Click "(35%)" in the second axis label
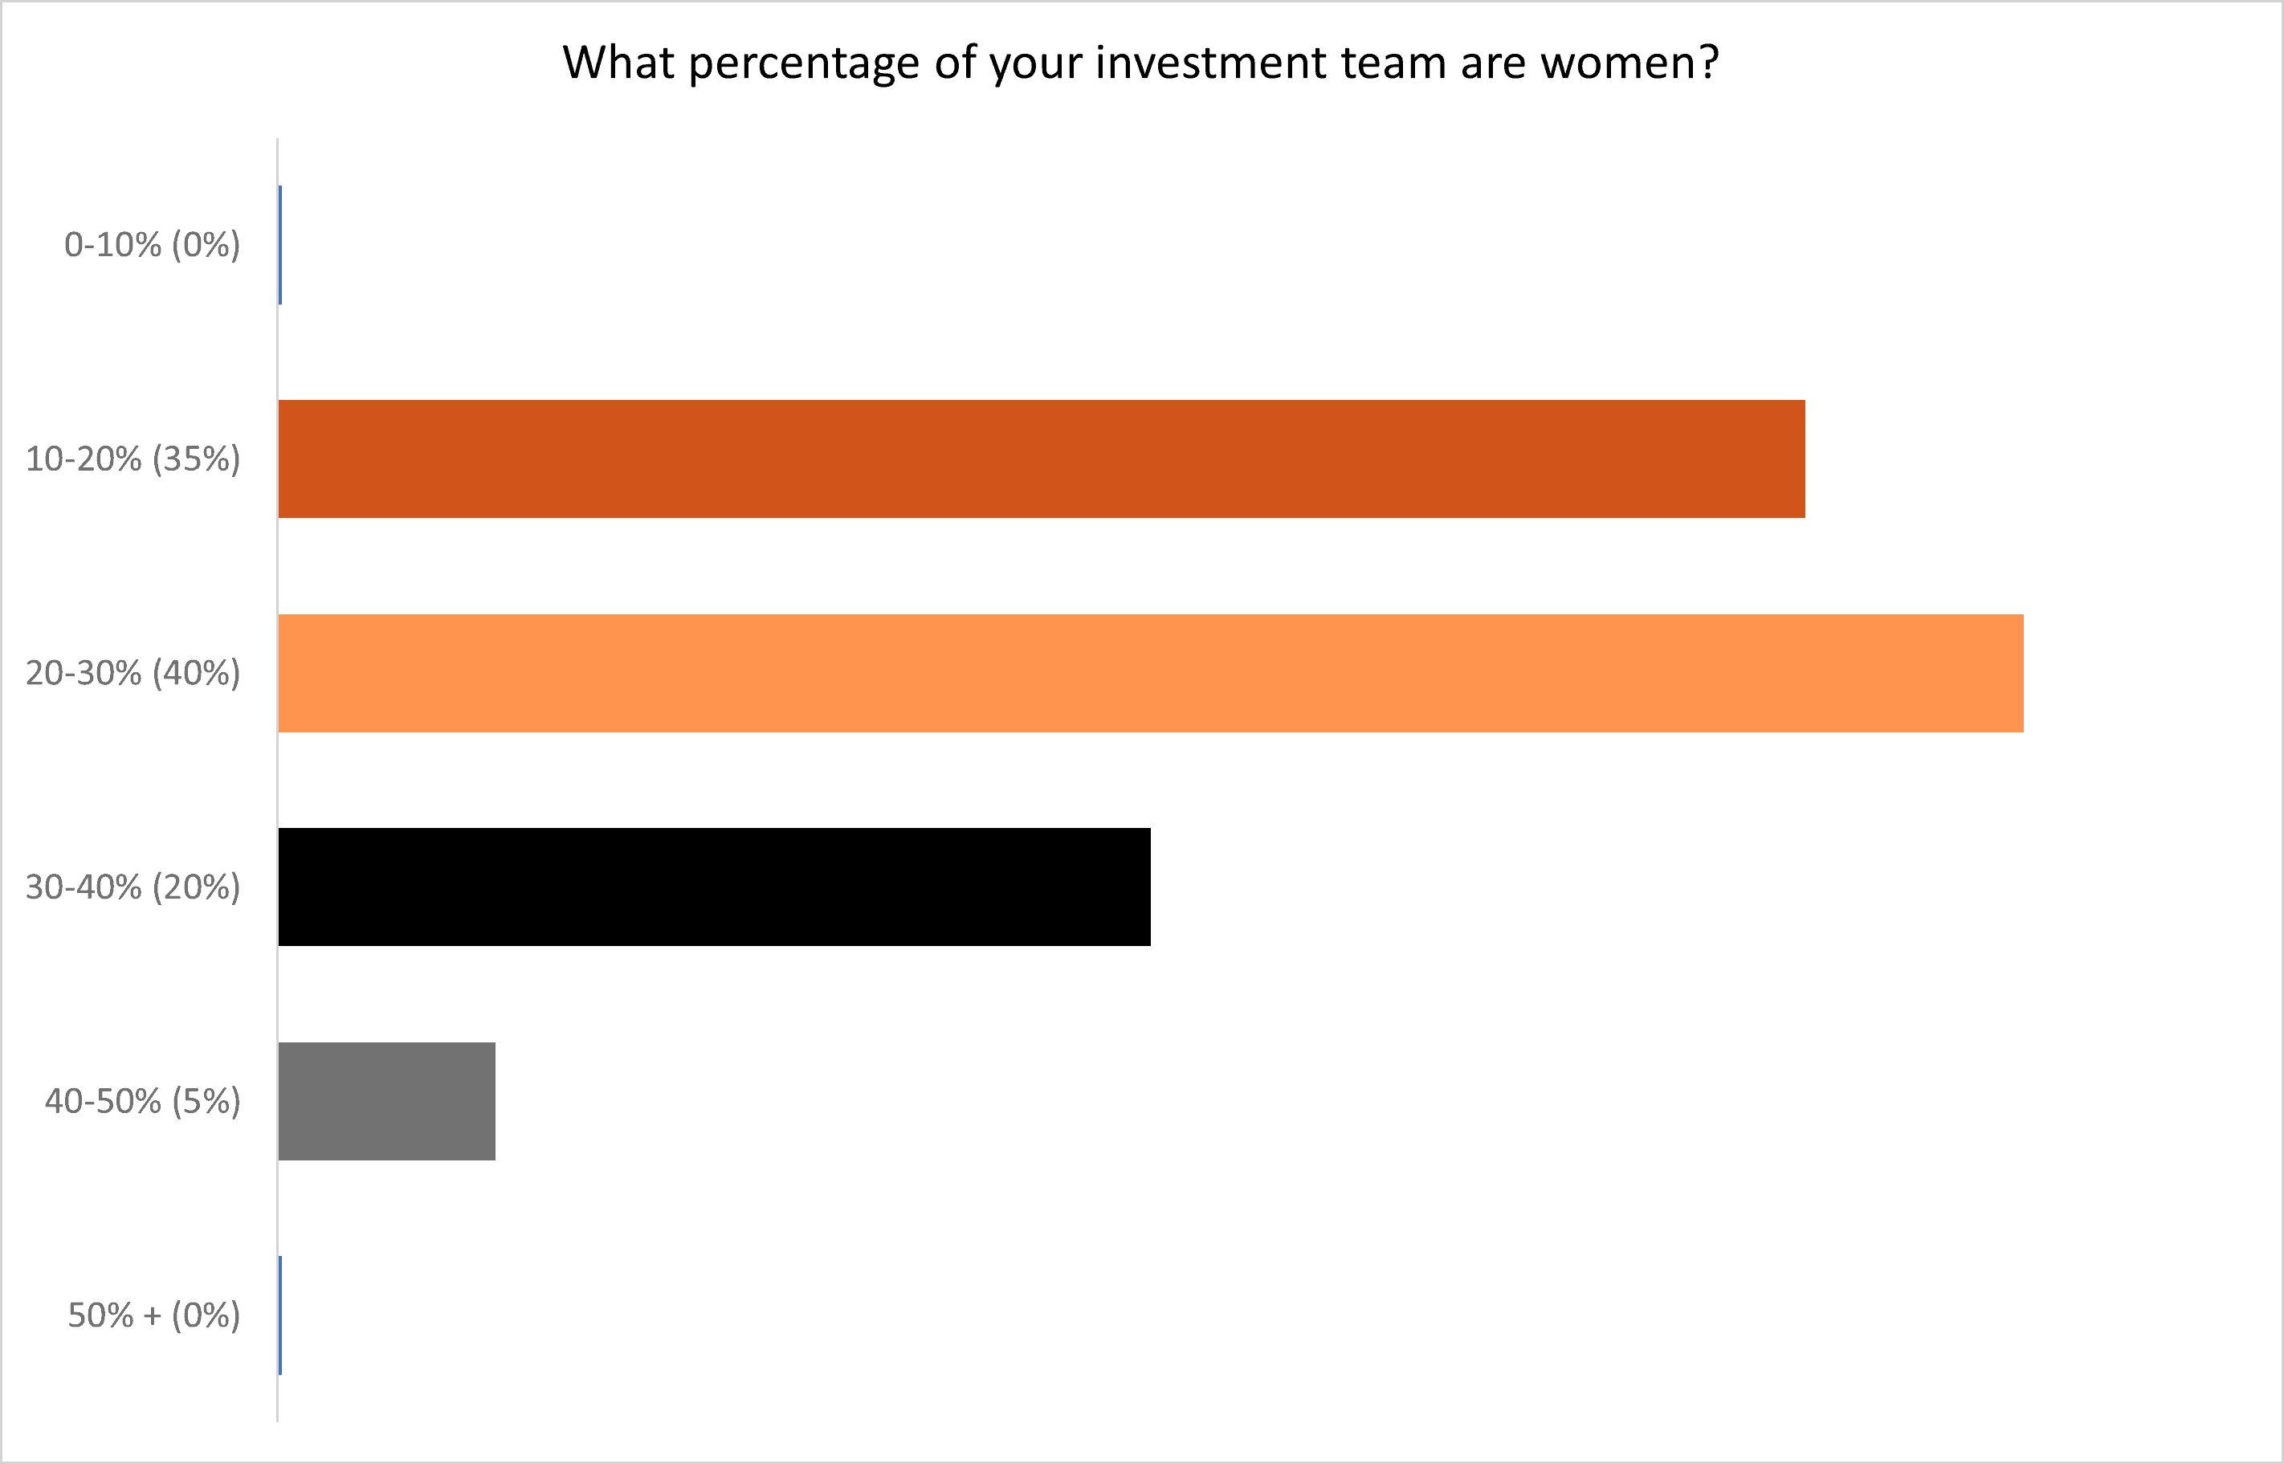This screenshot has height=1464, width=2284. click(197, 459)
